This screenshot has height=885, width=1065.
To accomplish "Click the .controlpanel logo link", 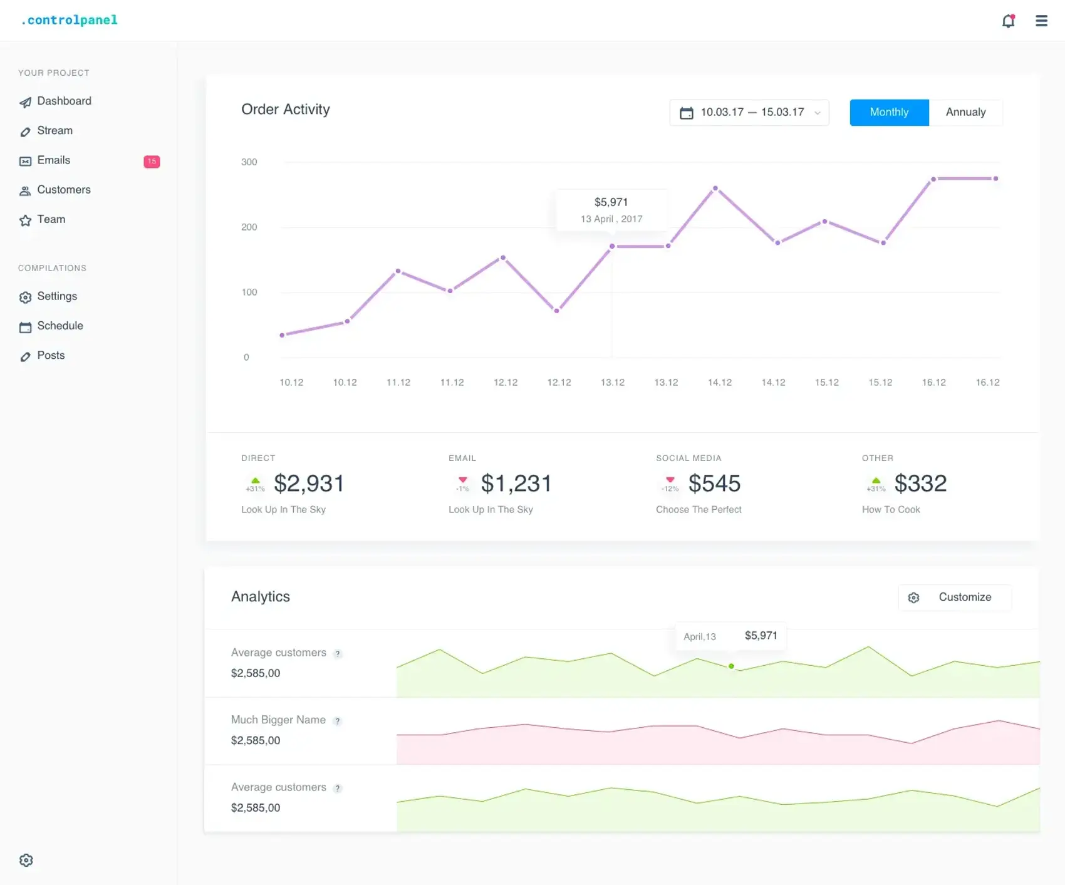I will point(69,20).
